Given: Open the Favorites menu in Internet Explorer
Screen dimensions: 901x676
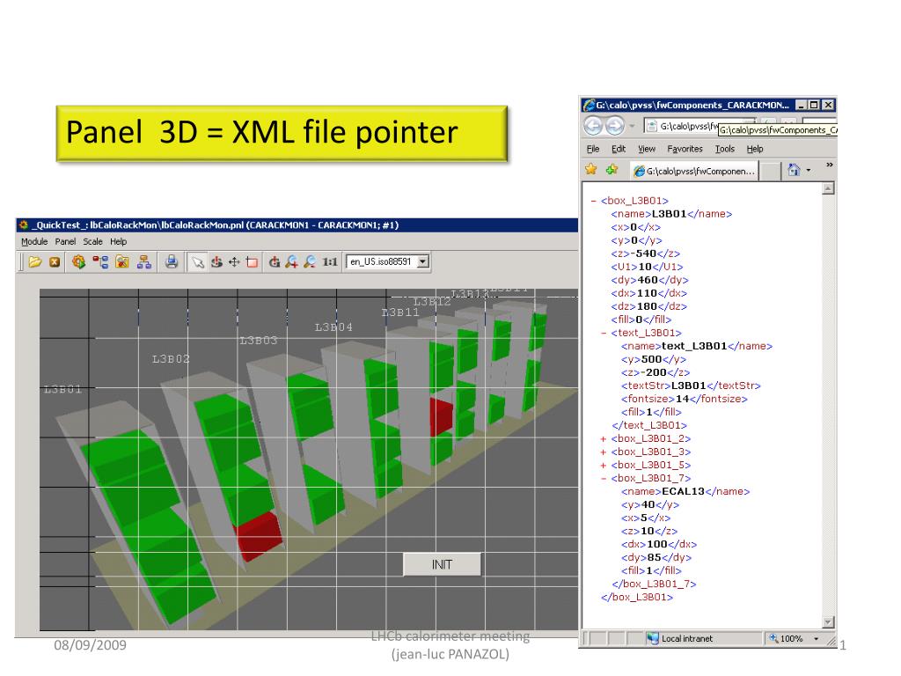Looking at the screenshot, I should 685,149.
